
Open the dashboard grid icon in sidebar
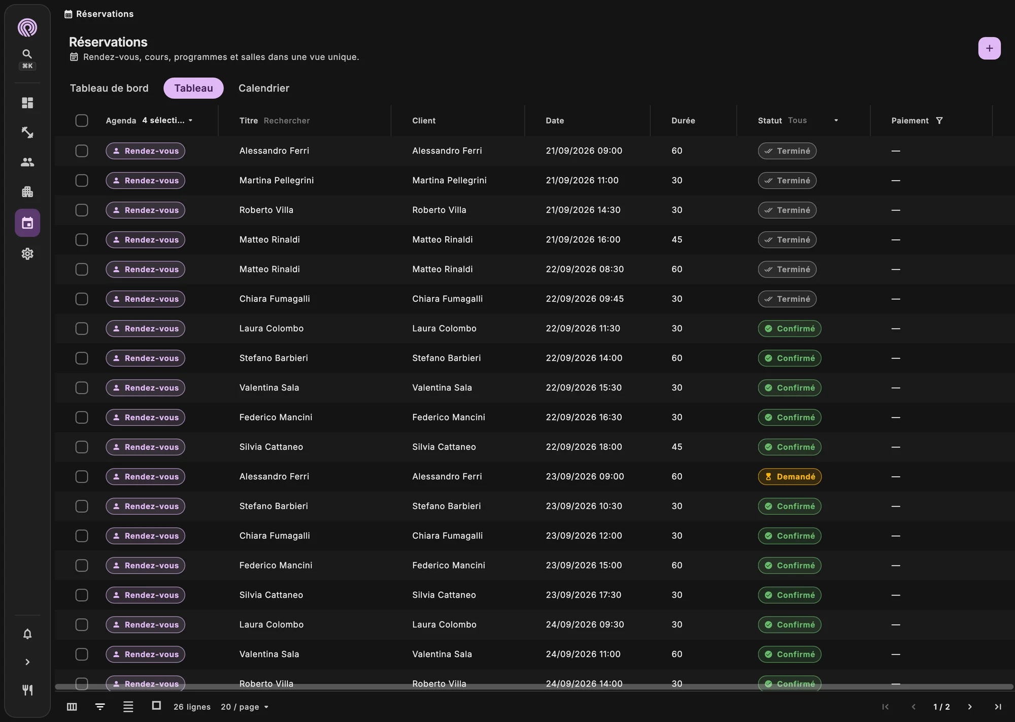pos(27,103)
